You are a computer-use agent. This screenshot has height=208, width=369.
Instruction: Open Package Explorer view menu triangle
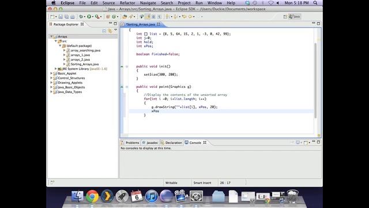click(115, 30)
